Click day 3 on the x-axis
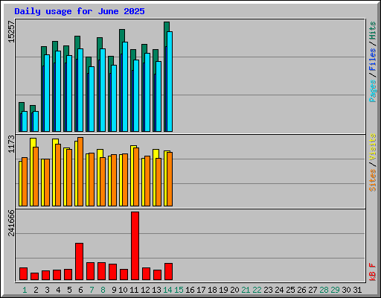 click(47, 290)
